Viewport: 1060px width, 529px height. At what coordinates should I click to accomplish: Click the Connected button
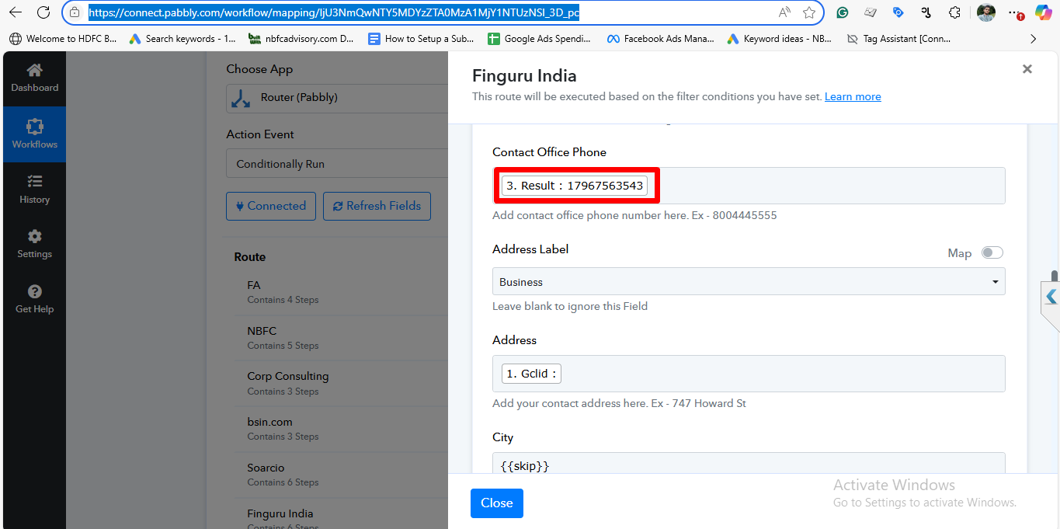pyautogui.click(x=271, y=206)
